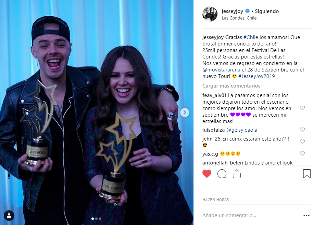Screen dimensions: 312x225
Task: Like luisotaiza's comment heart
Action: click(x=302, y=130)
